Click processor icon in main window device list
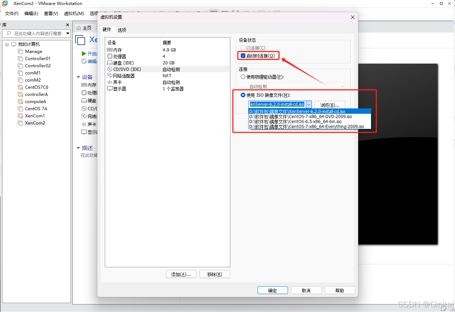The height and width of the screenshot is (312, 455). tap(84, 93)
